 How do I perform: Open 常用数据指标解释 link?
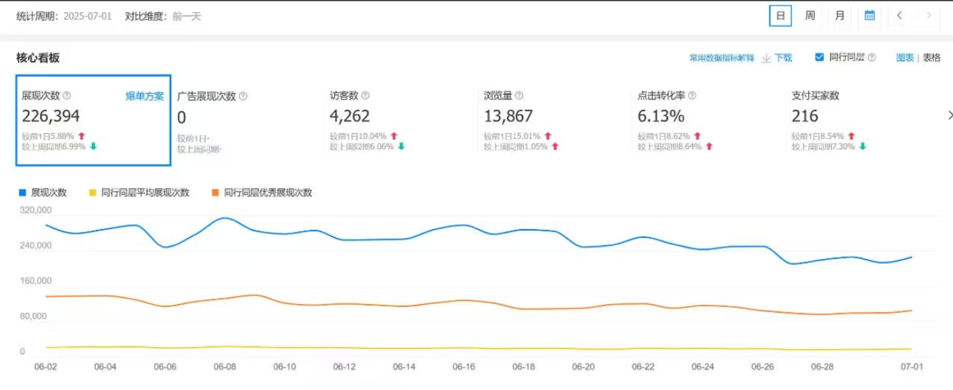pyautogui.click(x=722, y=58)
